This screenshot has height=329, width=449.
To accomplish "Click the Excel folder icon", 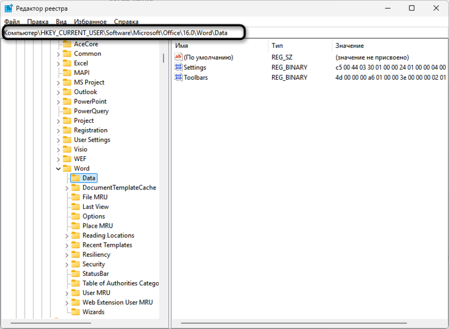I will pyautogui.click(x=67, y=63).
